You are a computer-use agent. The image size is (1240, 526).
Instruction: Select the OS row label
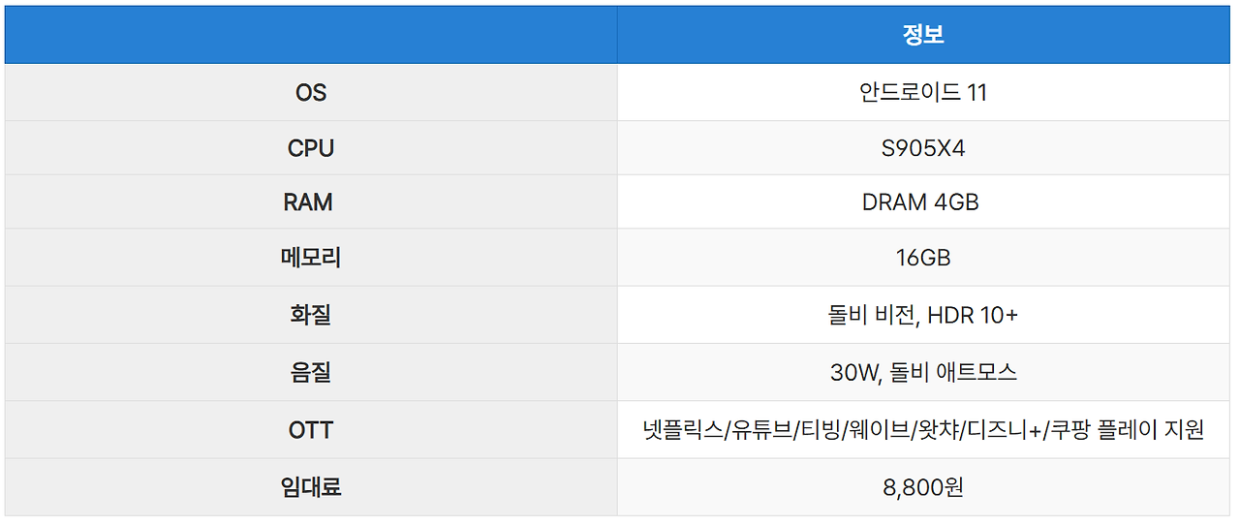[311, 92]
